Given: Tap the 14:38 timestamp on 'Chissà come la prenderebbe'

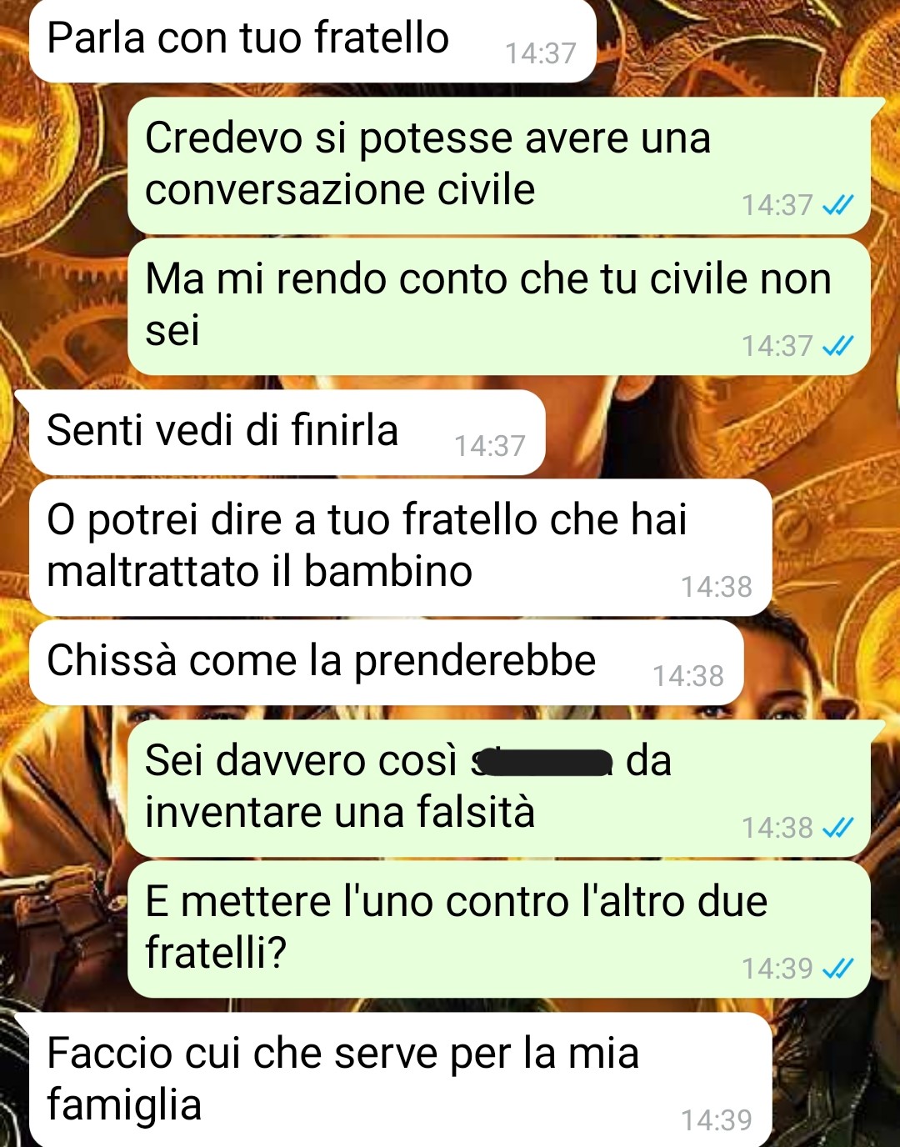Looking at the screenshot, I should pyautogui.click(x=688, y=676).
